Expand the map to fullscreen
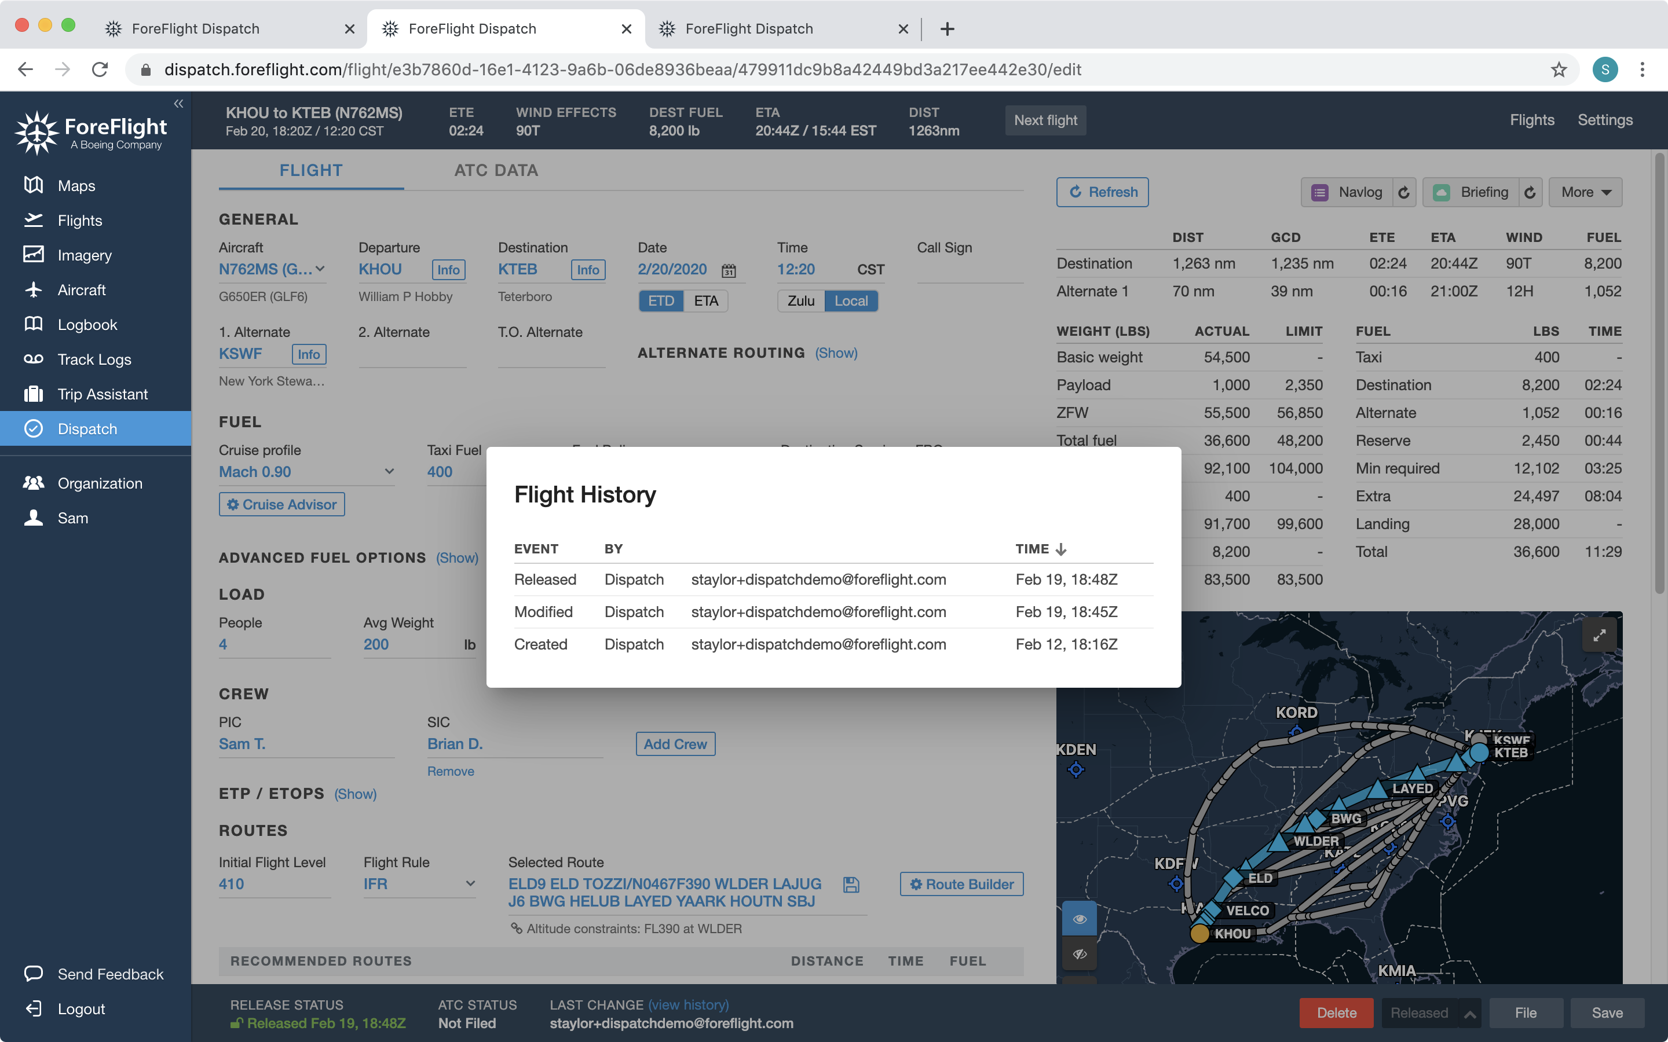Viewport: 1668px width, 1042px height. [1600, 634]
